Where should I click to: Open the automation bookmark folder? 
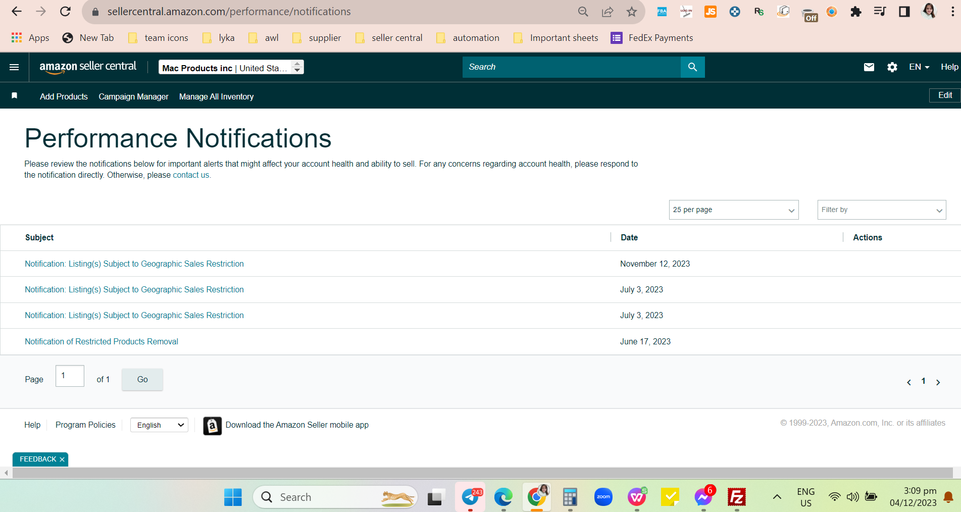tap(468, 38)
